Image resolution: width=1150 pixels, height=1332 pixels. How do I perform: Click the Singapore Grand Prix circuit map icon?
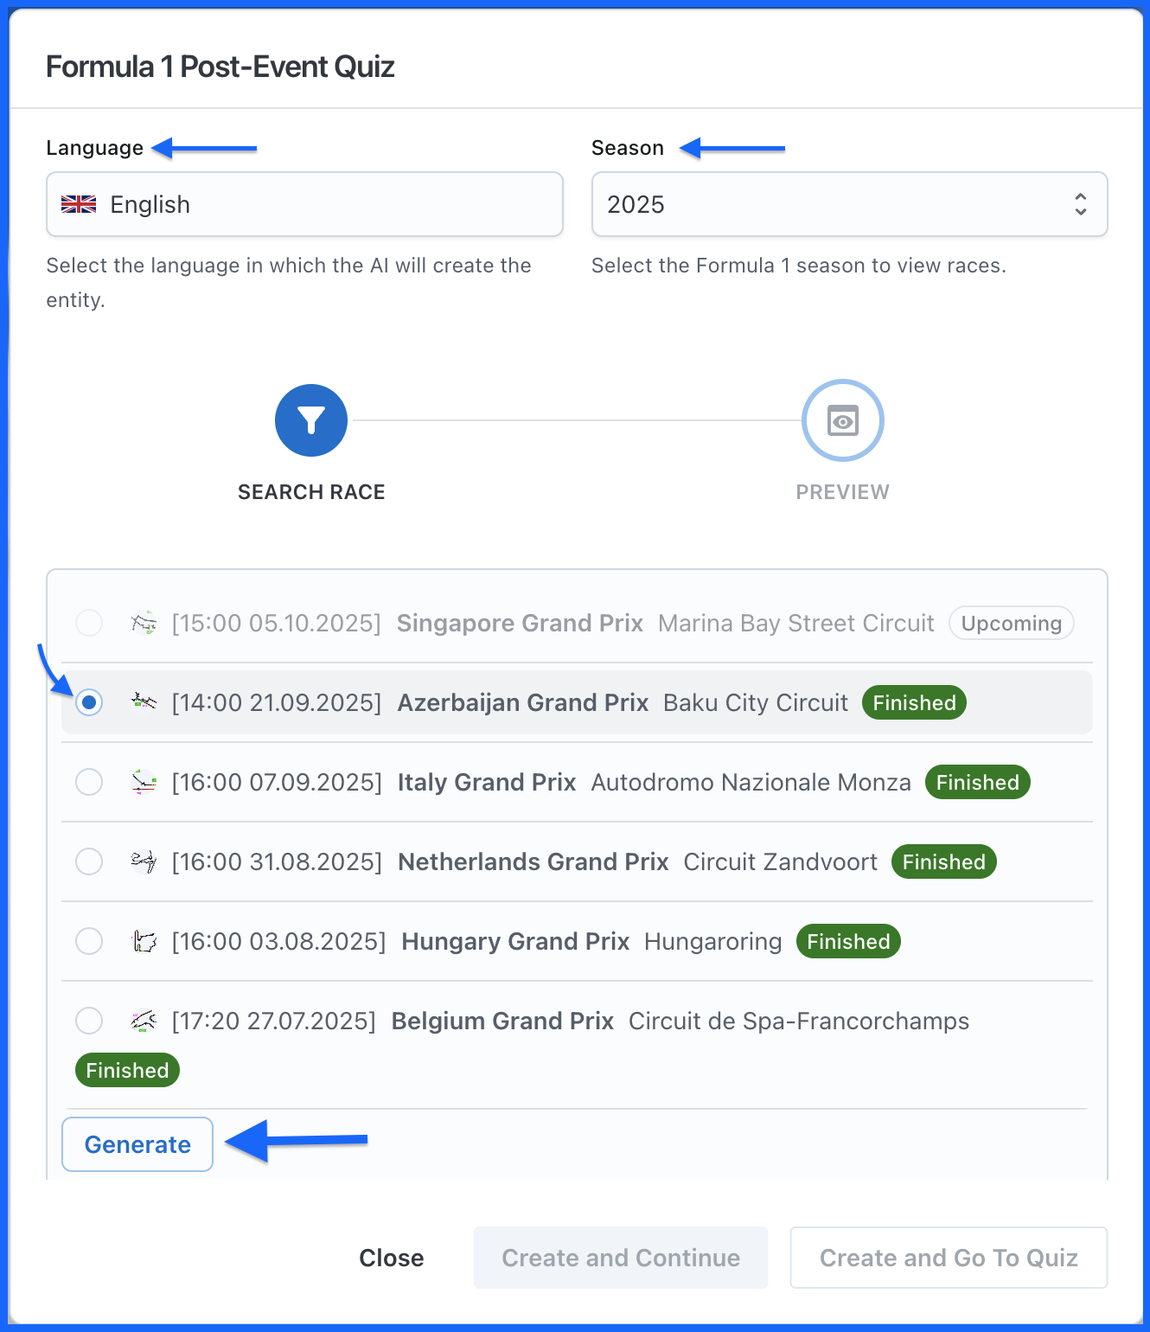[144, 623]
